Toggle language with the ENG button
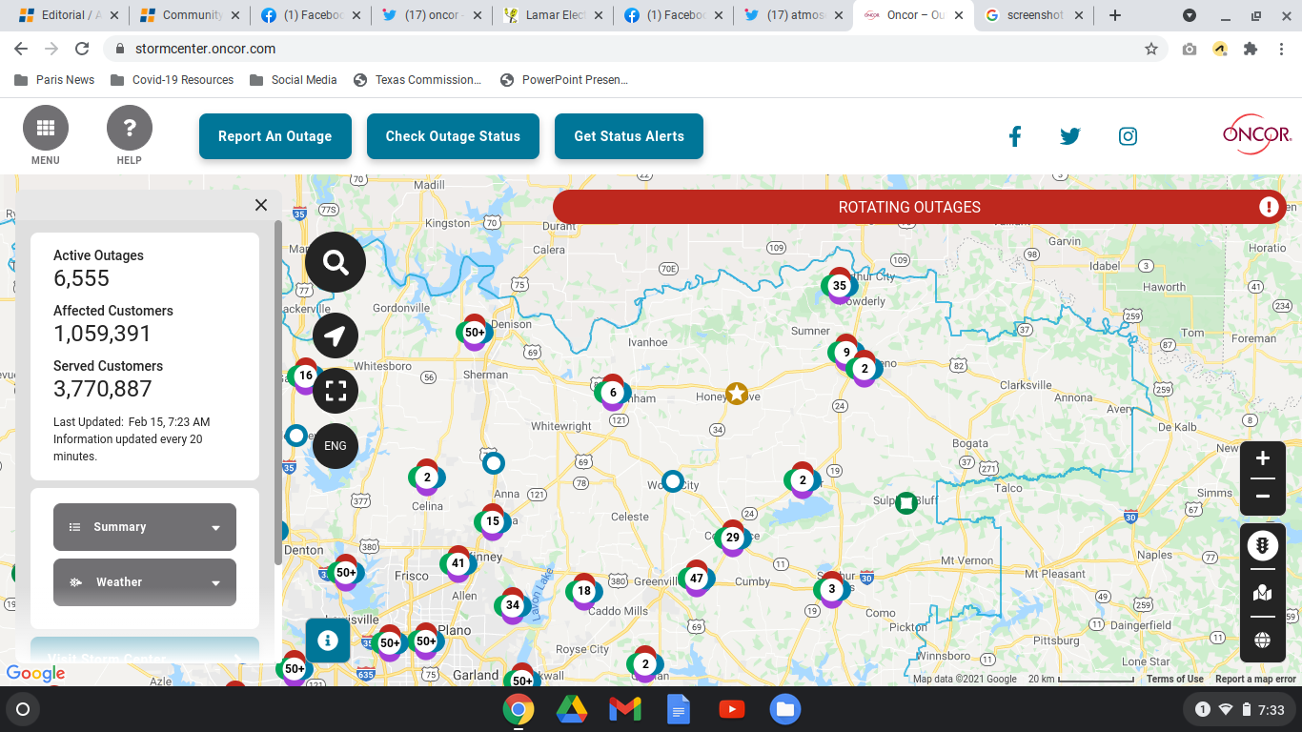This screenshot has height=732, width=1302. coord(336,445)
